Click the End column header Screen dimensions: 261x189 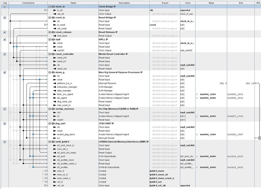coord(241,3)
